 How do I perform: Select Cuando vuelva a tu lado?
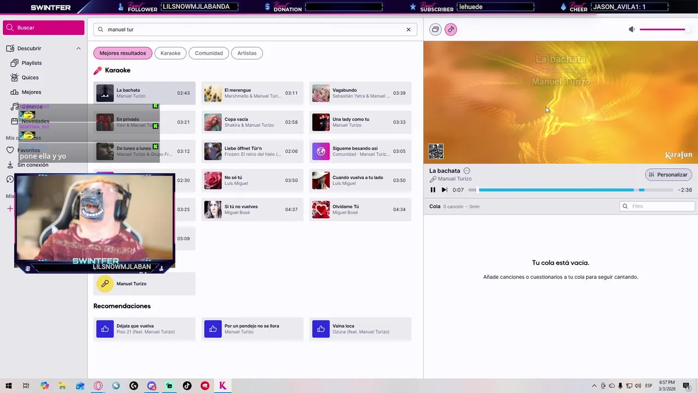360,180
